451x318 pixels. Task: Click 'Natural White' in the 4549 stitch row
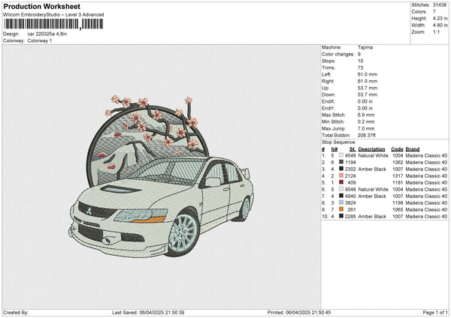373,155
